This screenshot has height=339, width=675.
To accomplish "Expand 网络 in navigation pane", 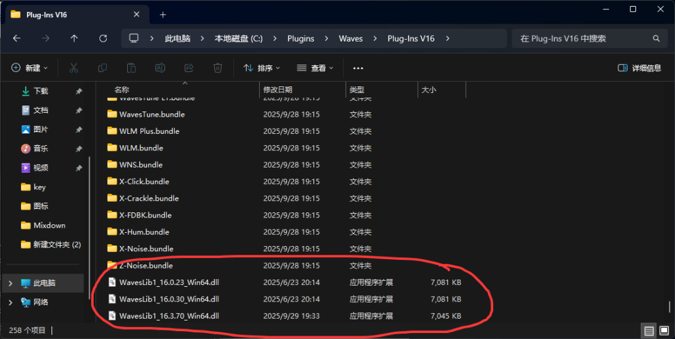I will pos(11,302).
